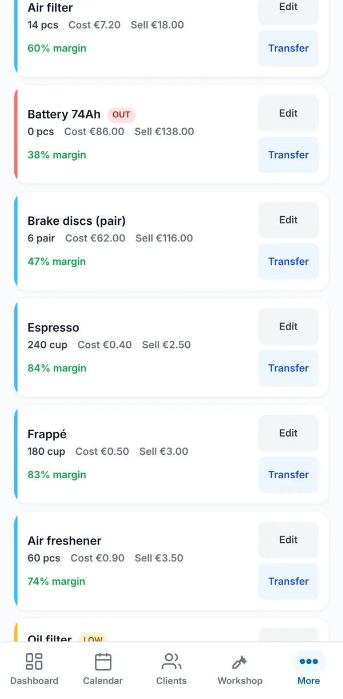This screenshot has height=699, width=343.
Task: Tap the More three-dots icon
Action: tap(309, 662)
